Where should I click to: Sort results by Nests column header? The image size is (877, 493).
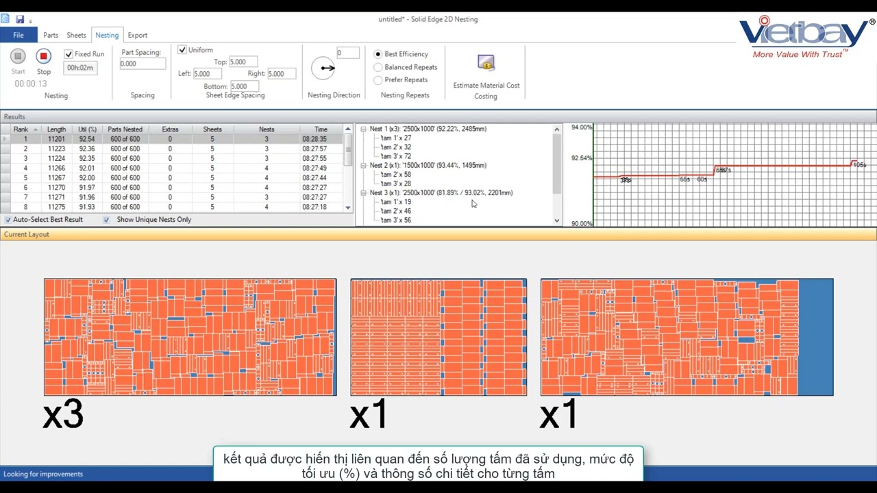tap(267, 129)
